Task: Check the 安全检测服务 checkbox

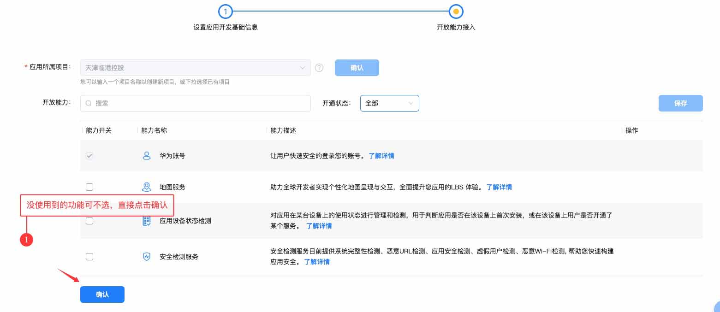Action: pos(89,257)
